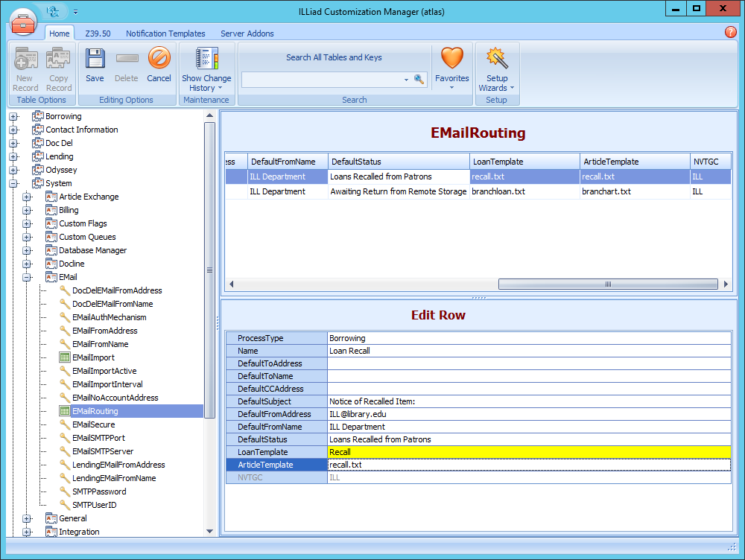This screenshot has height=560, width=745.
Task: Delete the selected record
Action: (126, 67)
